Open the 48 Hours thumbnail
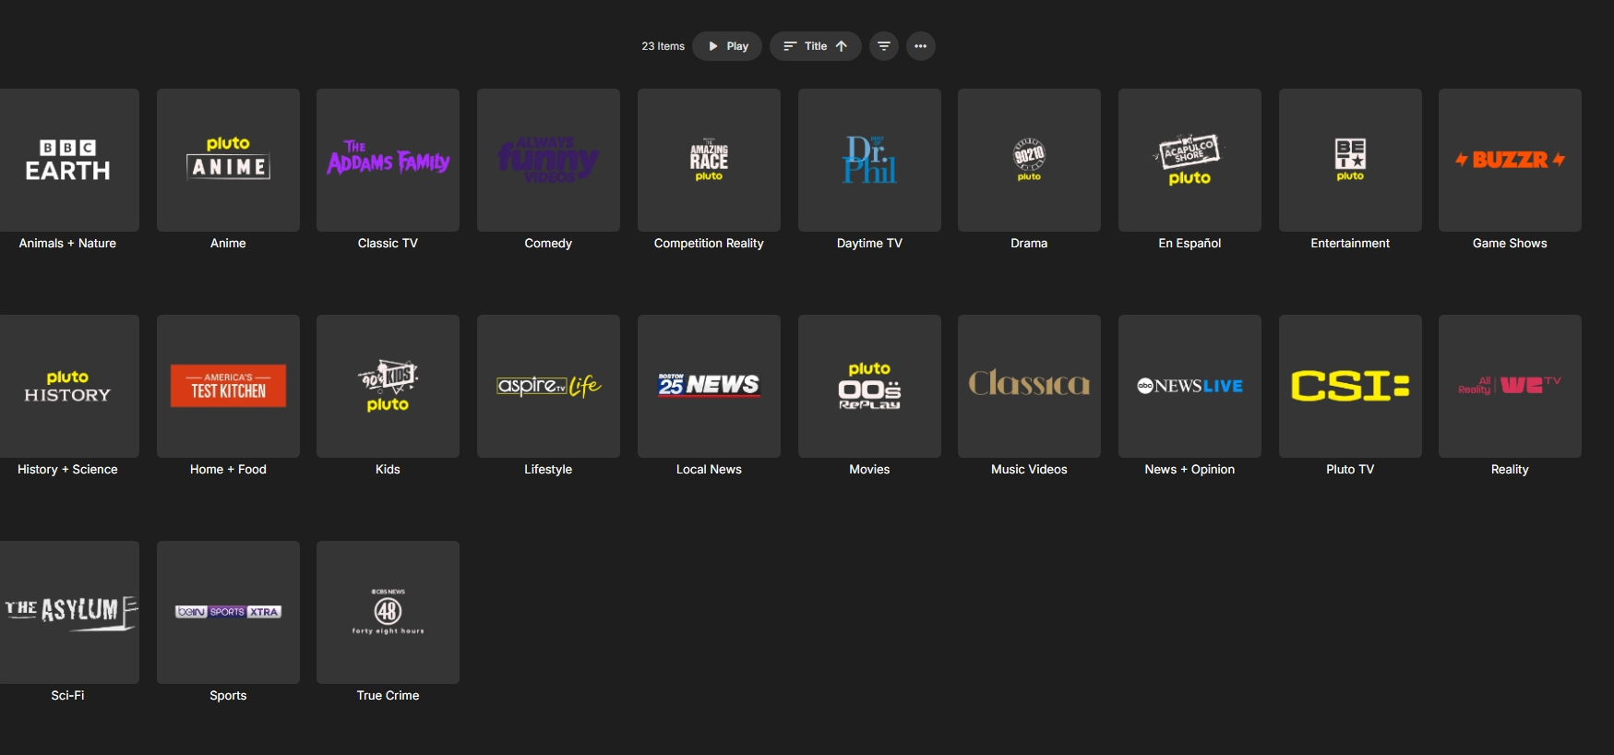The height and width of the screenshot is (755, 1614). [x=388, y=612]
